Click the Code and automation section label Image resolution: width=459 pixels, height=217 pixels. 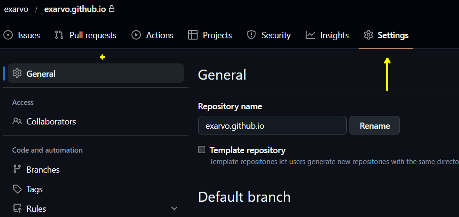(48, 150)
